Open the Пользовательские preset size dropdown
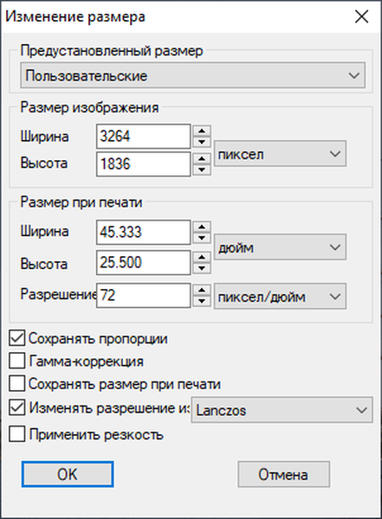Viewport: 382px width, 519px height. pyautogui.click(x=192, y=75)
